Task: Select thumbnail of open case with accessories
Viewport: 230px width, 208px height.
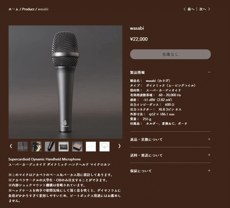Action: tap(63, 147)
